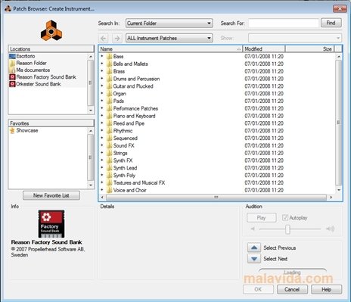Sort the list by the Name column
Viewport: 351px width, 302px height.
point(170,49)
